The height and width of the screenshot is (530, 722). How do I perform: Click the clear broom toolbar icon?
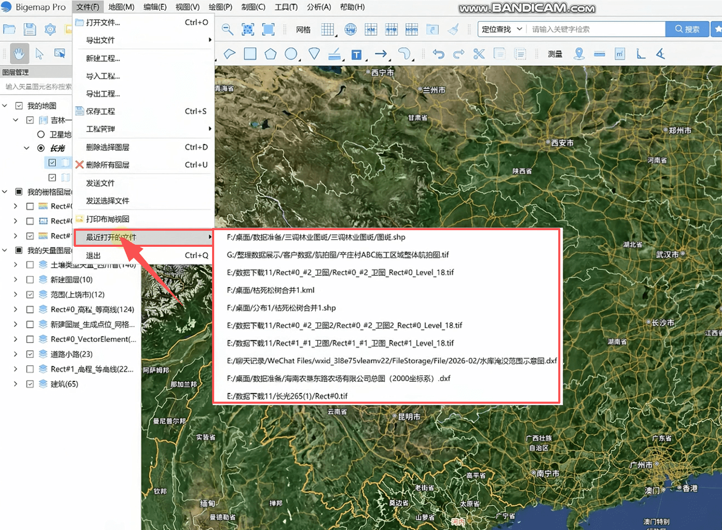453,30
